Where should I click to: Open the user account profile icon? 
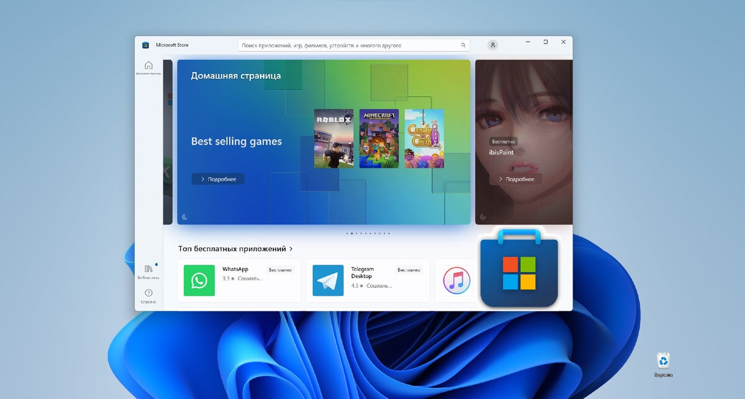coord(493,45)
